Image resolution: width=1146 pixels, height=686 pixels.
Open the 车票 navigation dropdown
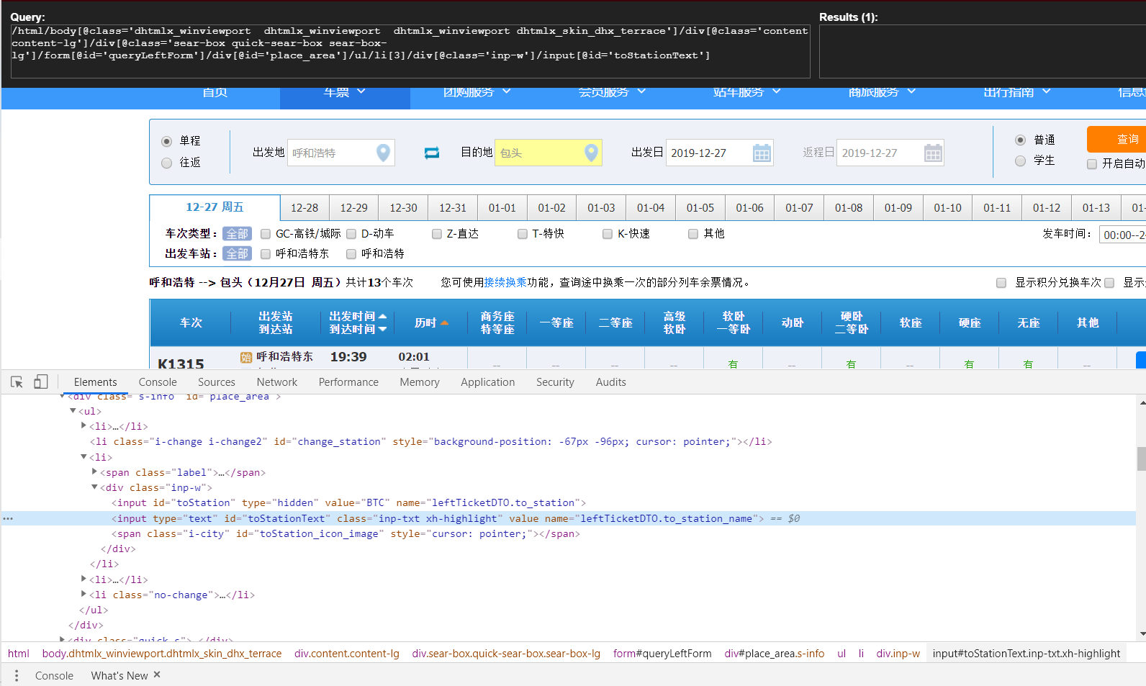coord(345,92)
